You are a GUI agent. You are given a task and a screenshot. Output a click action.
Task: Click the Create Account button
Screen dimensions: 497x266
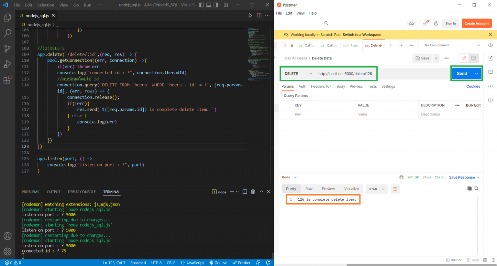(x=476, y=23)
